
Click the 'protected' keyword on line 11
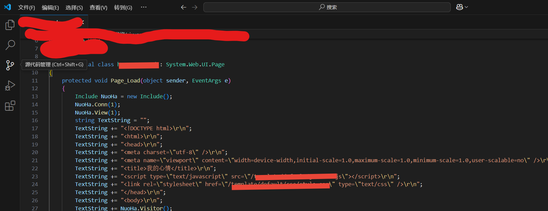click(76, 80)
